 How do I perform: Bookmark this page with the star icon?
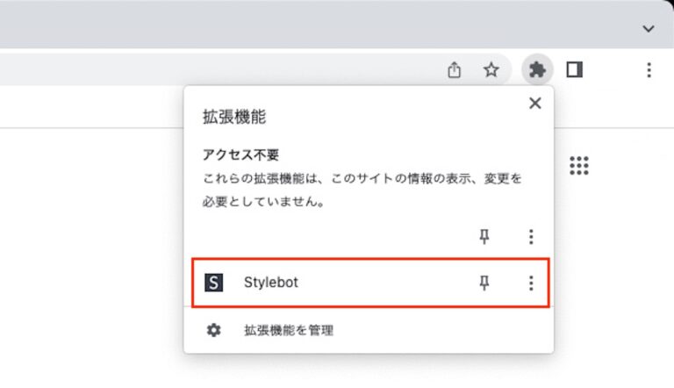491,69
